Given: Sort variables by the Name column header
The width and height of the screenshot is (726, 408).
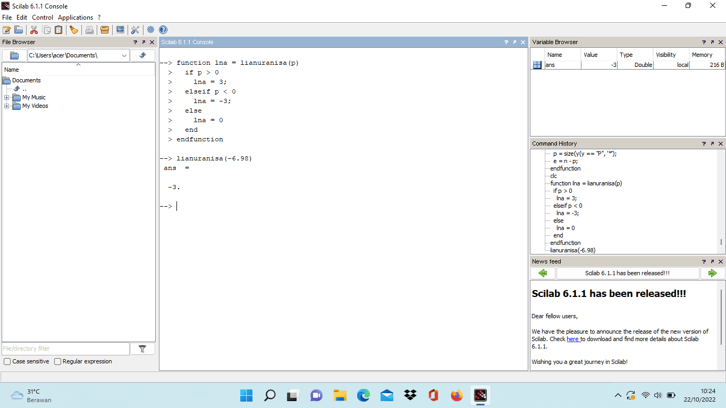Looking at the screenshot, I should pos(563,55).
